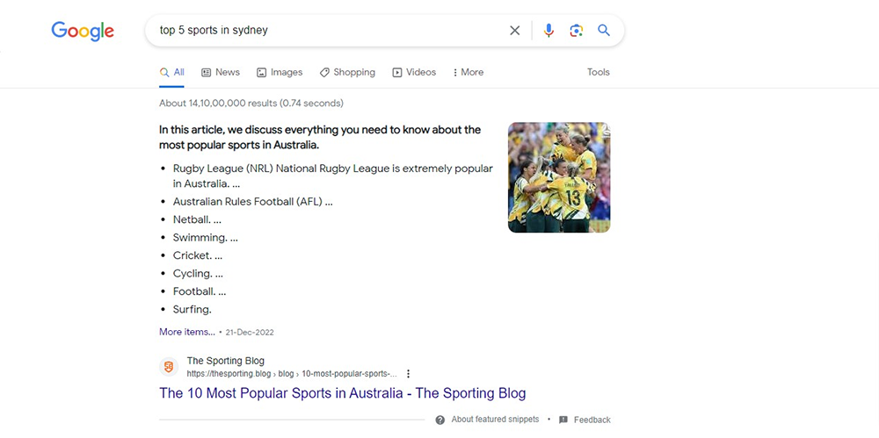Click the Netball list item
This screenshot has height=438, width=879.
coord(197,219)
